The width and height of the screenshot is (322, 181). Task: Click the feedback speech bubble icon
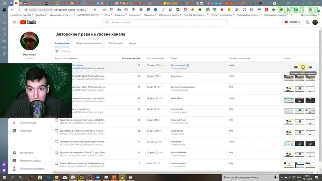(x=14, y=161)
